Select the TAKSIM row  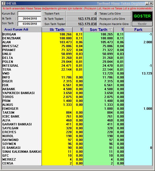point(77,113)
